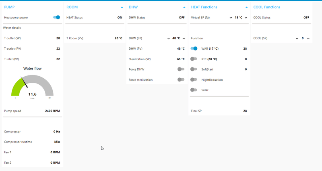
Task: Click the RTC (20 °C) label
Action: (209, 59)
